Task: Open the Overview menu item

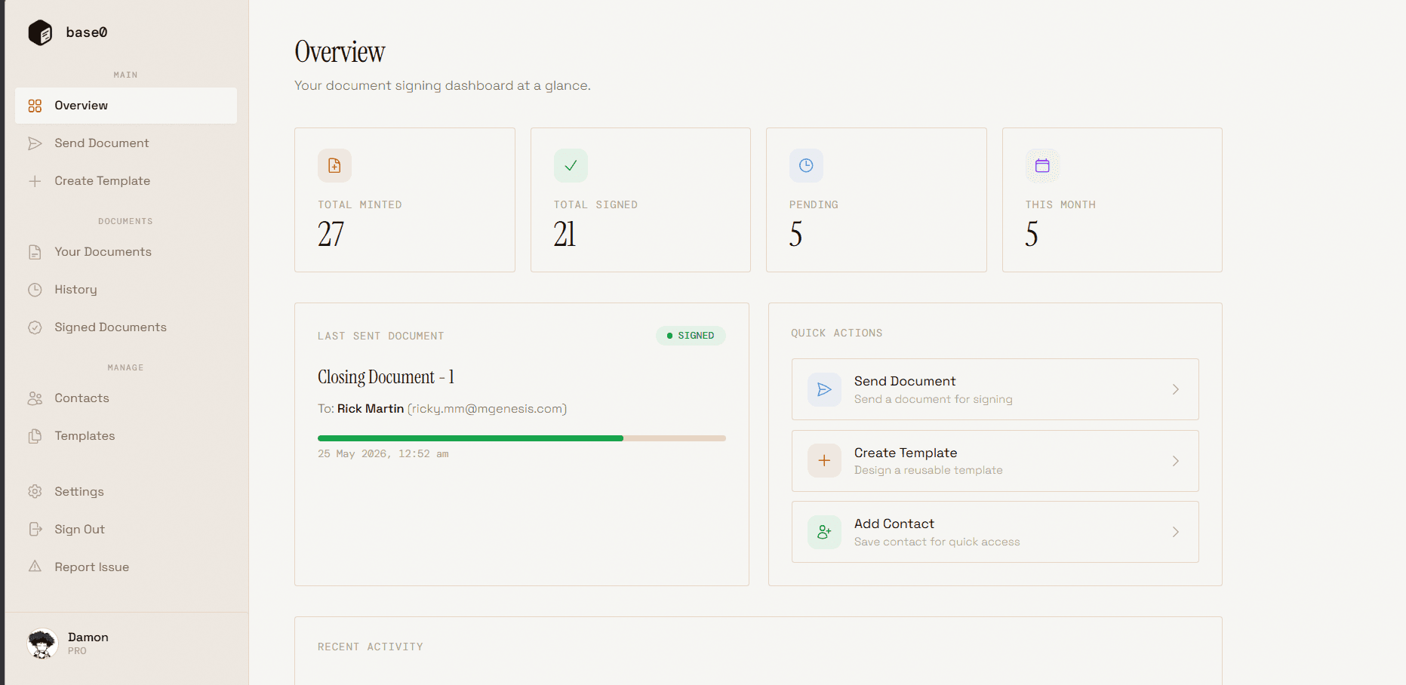Action: [x=126, y=106]
